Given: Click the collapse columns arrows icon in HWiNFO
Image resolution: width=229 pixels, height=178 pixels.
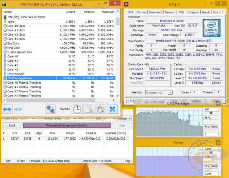Looking at the screenshot, I should 18,109.
